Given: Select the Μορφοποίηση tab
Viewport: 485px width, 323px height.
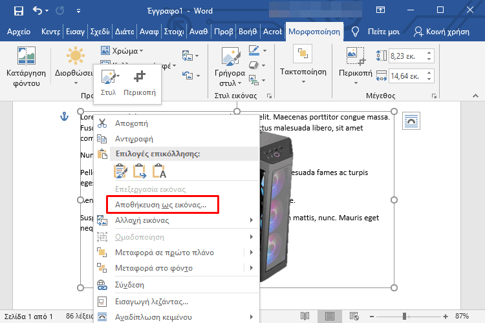Looking at the screenshot, I should click(x=314, y=32).
